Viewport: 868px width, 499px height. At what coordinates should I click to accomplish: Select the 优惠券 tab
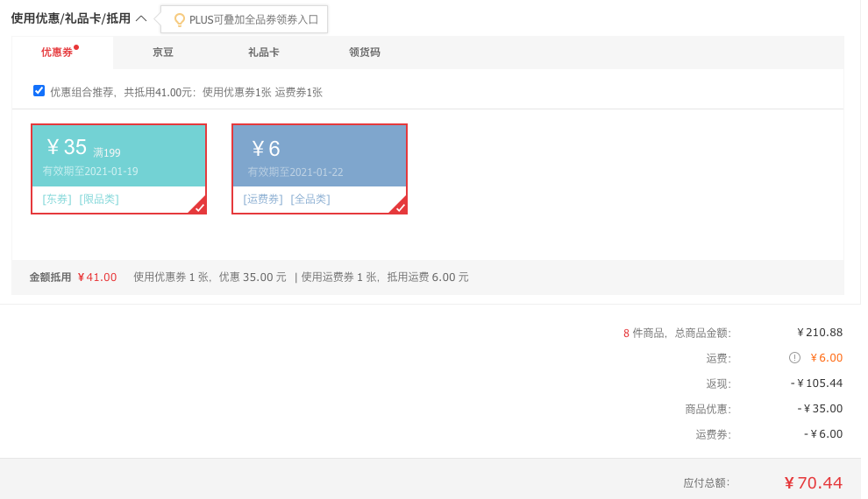[x=57, y=53]
